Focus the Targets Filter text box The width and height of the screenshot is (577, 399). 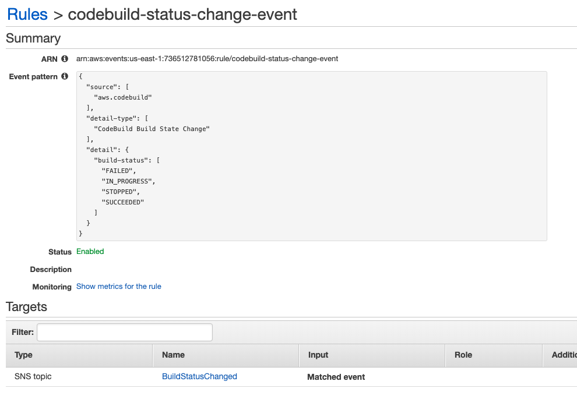pyautogui.click(x=125, y=332)
